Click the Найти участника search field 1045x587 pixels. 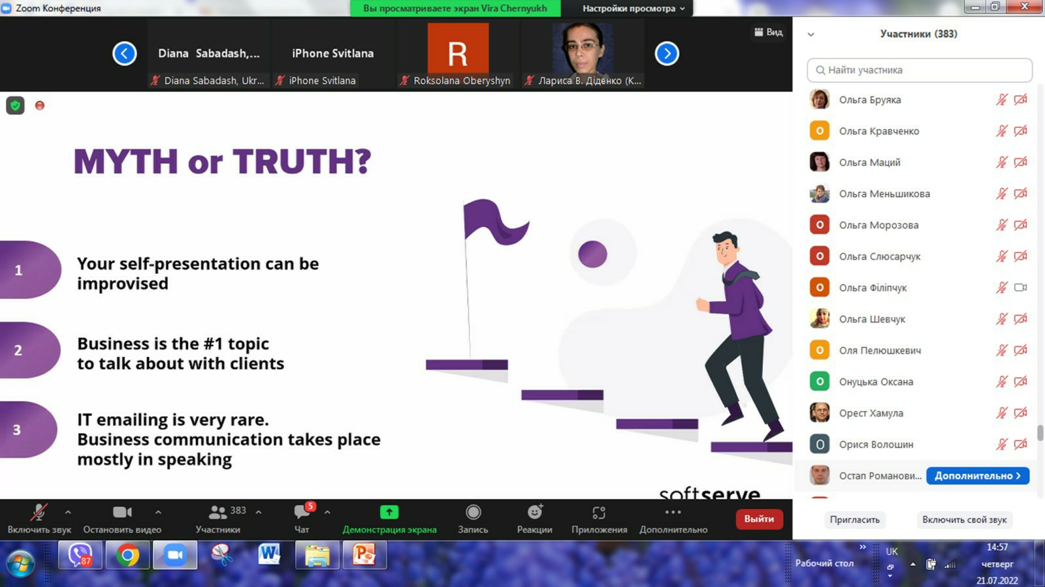coord(920,70)
